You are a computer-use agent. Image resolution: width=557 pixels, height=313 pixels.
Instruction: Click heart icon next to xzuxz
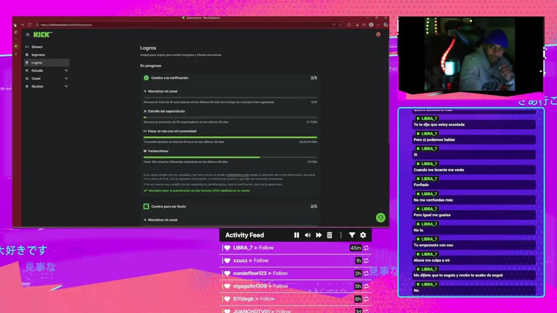[x=227, y=261]
